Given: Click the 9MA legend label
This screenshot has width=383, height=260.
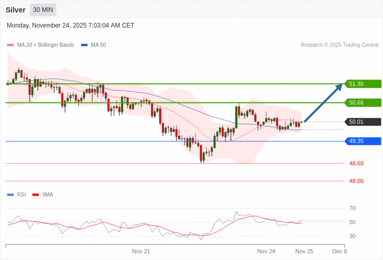Looking at the screenshot, I should pyautogui.click(x=48, y=195).
